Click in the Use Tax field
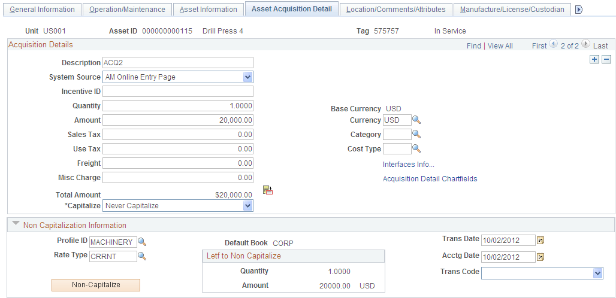The image size is (616, 298). [178, 149]
